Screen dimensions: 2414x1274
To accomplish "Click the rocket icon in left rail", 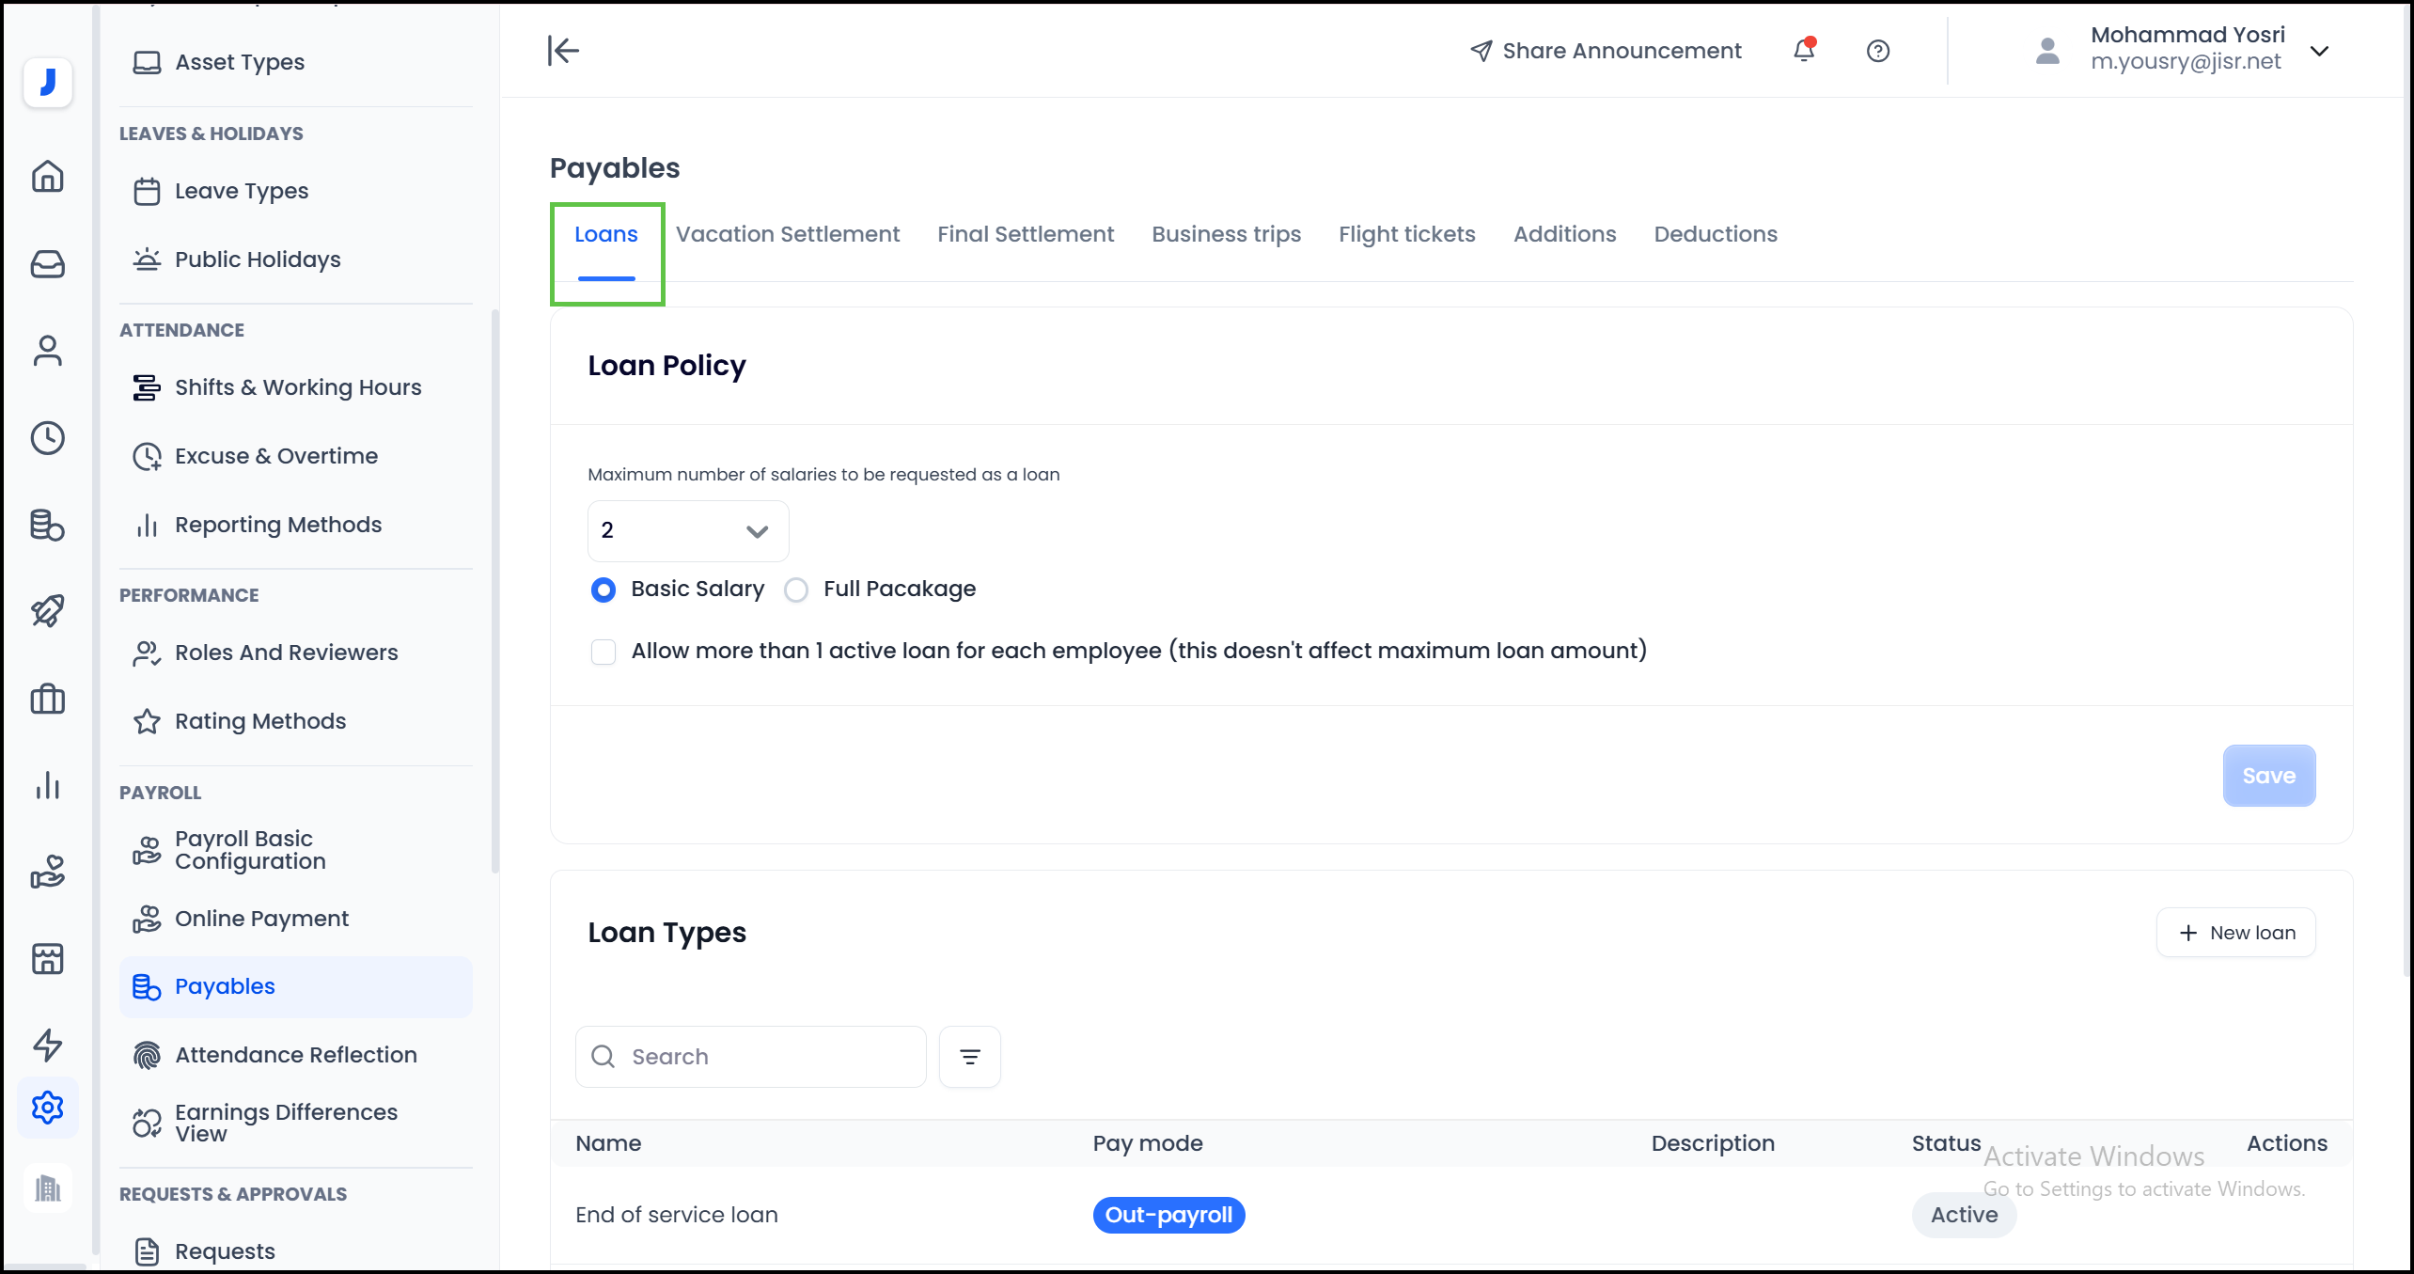I will 47,611.
